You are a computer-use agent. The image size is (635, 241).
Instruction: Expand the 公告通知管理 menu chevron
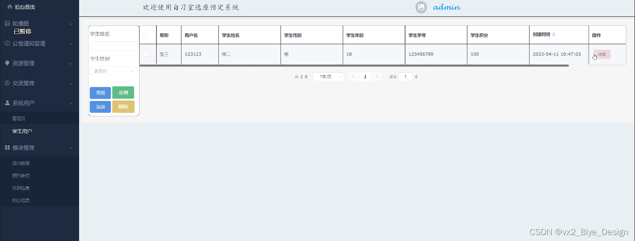(x=71, y=44)
